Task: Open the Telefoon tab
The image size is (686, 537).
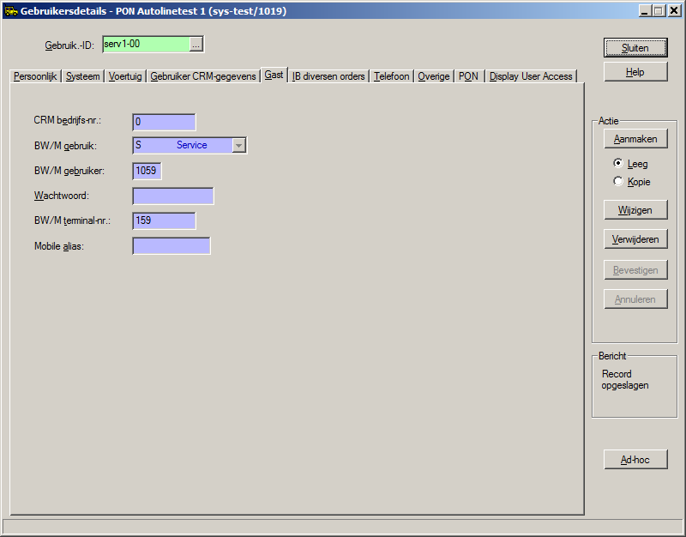Action: pos(392,76)
